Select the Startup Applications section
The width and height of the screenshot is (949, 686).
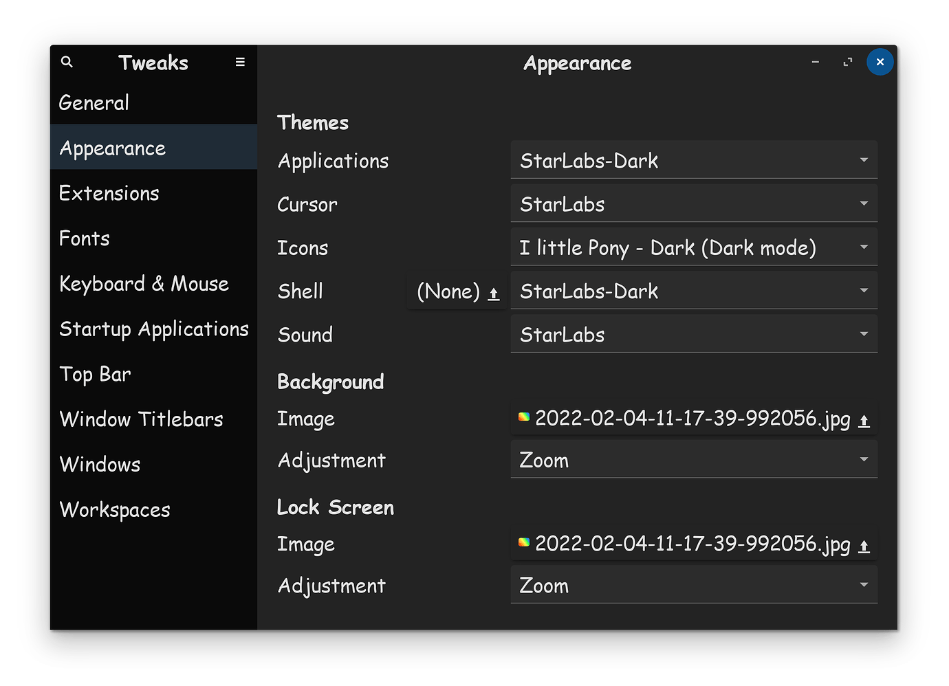[154, 329]
